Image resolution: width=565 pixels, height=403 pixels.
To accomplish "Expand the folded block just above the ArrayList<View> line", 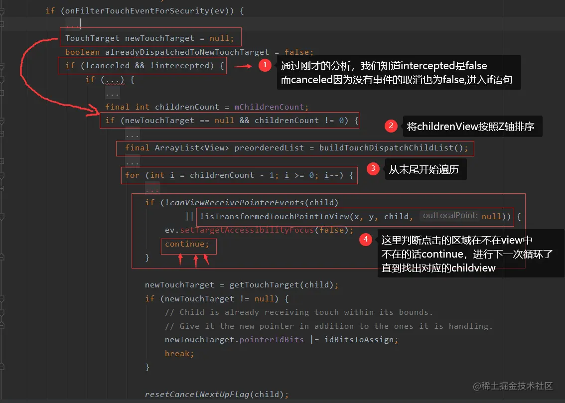I will 132,135.
